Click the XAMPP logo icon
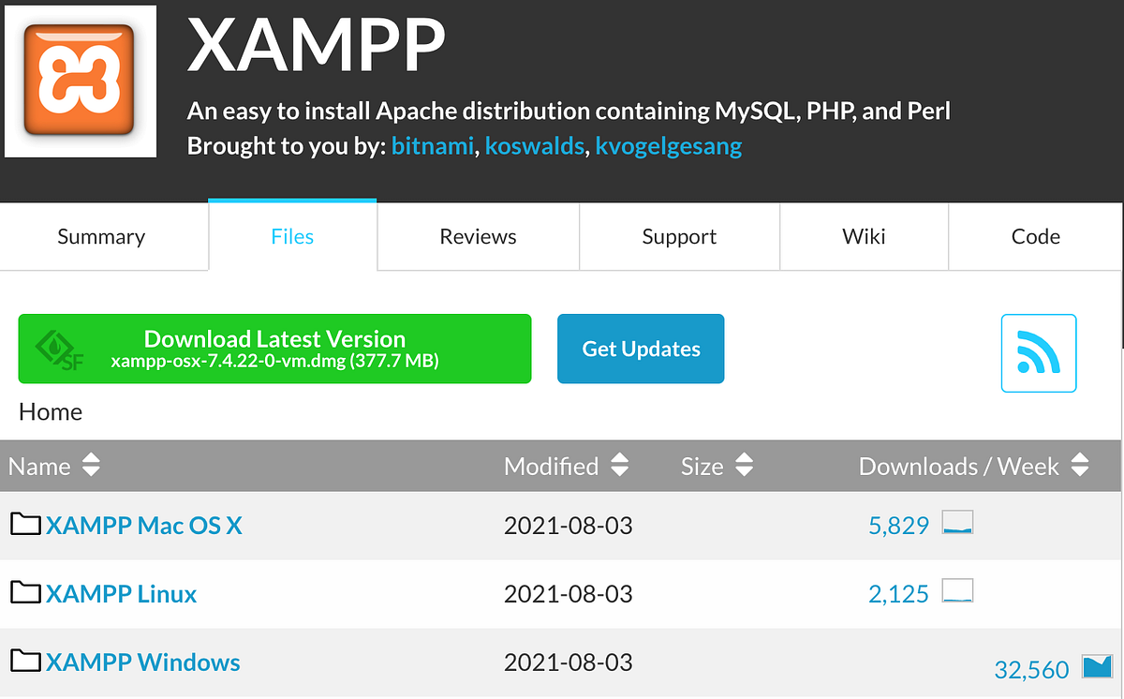The width and height of the screenshot is (1124, 699). pos(80,80)
